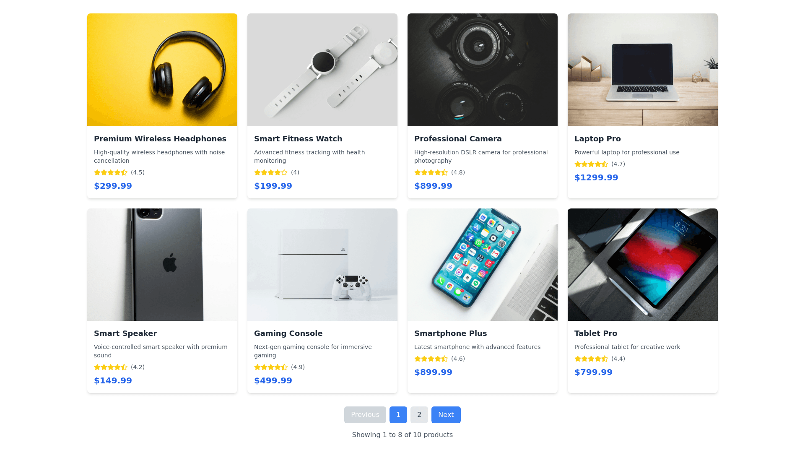The image size is (805, 453).
Task: Open the Laptop Pro product title
Action: pyautogui.click(x=597, y=139)
